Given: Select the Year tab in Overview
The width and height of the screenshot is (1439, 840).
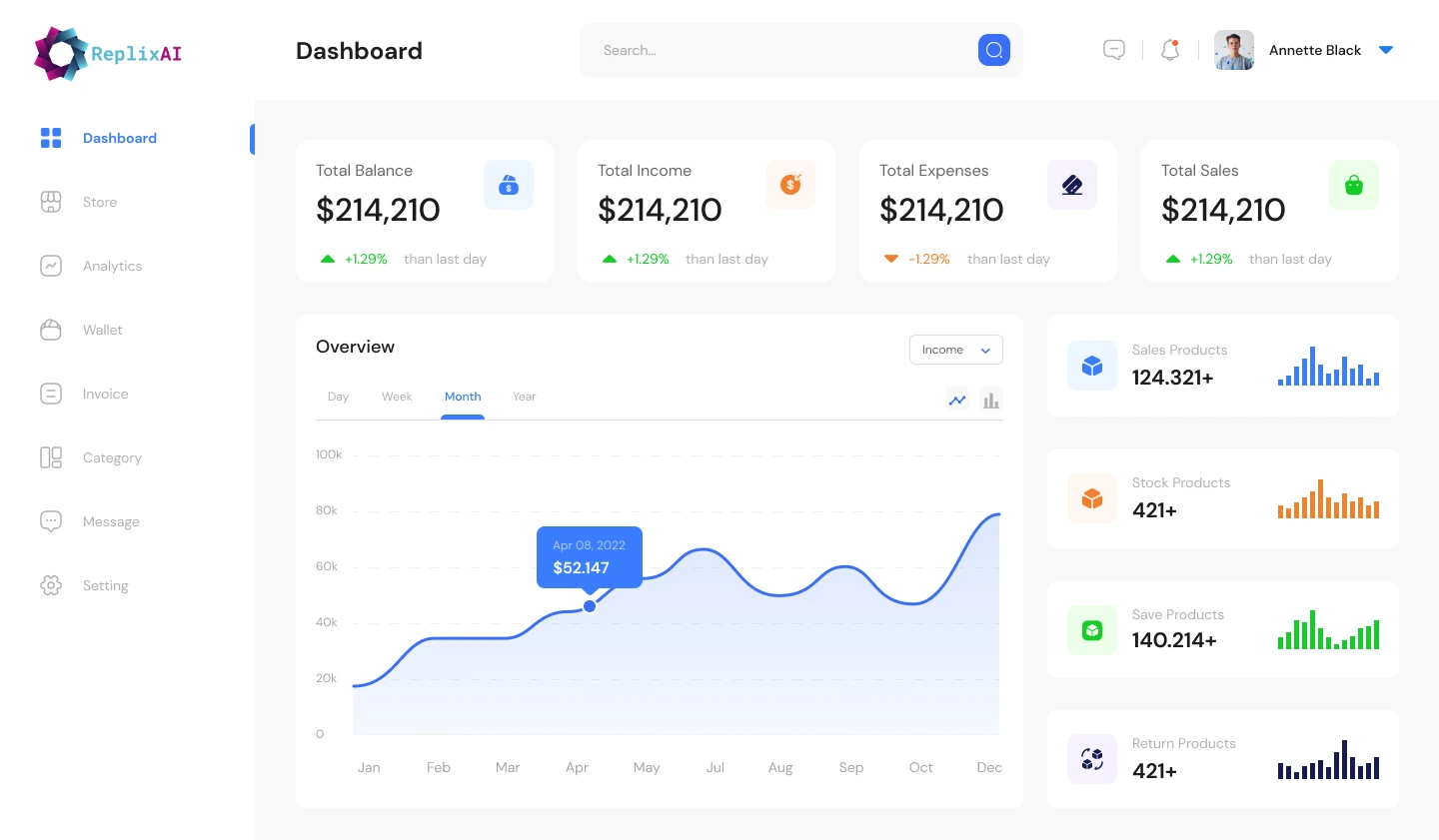Looking at the screenshot, I should click(x=524, y=397).
